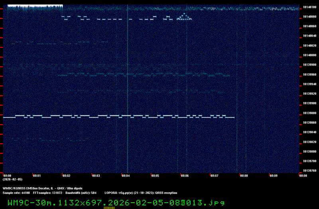Click the Bandwidth (mHz): 504 text
This screenshot has height=209, width=319.
tap(81, 193)
